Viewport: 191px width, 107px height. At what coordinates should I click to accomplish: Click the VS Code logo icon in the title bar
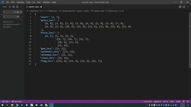(x=3, y=2)
